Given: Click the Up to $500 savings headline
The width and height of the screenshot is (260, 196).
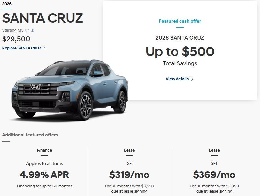Looking at the screenshot, I should click(x=180, y=51).
